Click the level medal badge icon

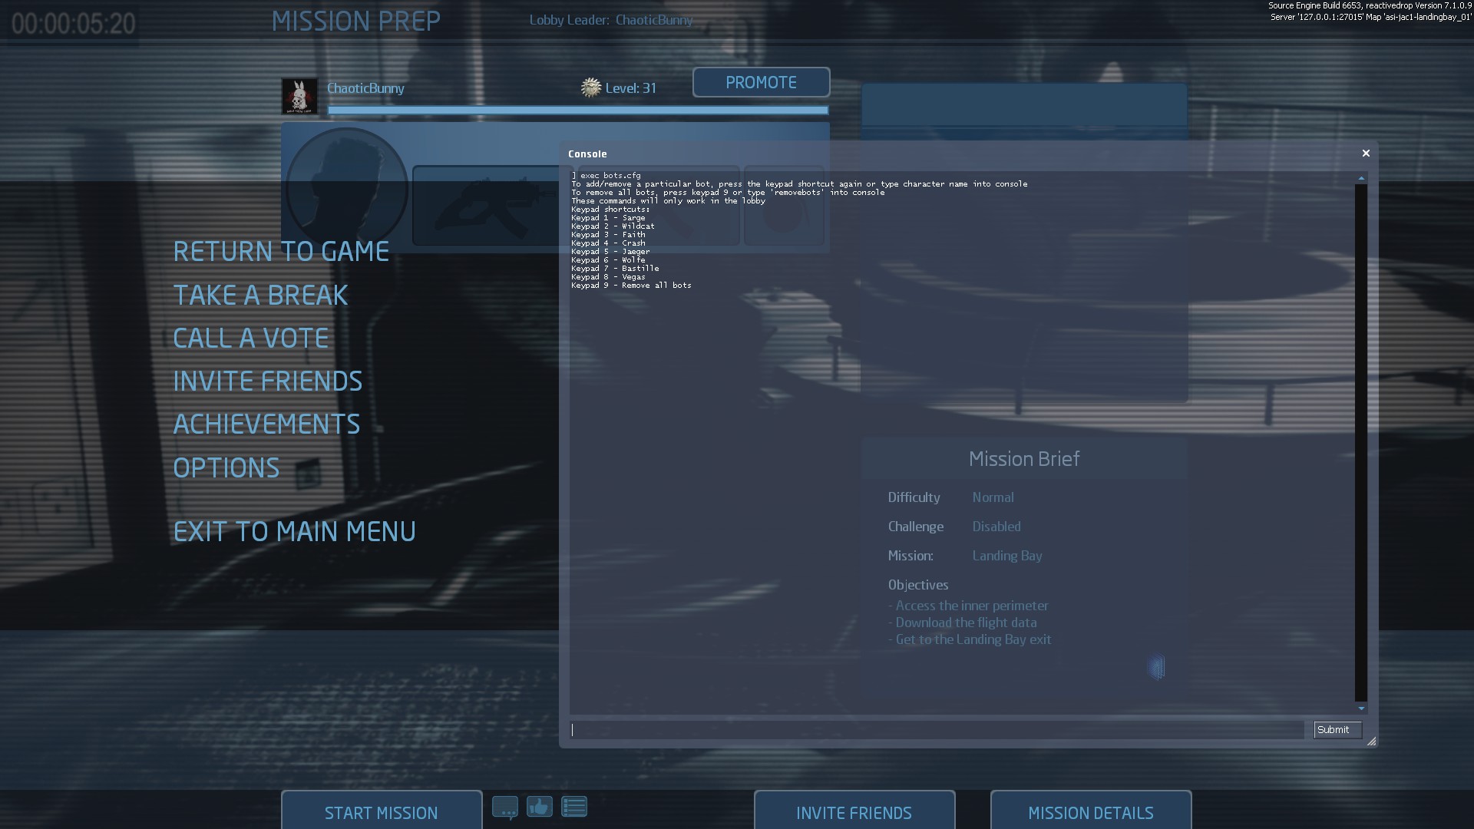[590, 88]
